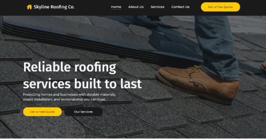Click the header Get a Free Quote button
The height and width of the screenshot is (139, 266).
[x=220, y=7]
